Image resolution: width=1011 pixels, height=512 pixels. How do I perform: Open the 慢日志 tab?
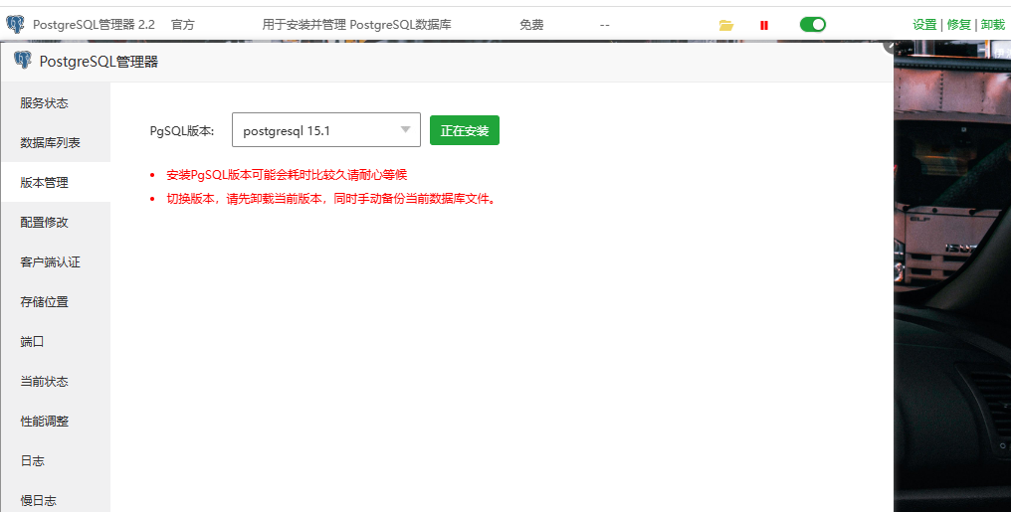(x=56, y=500)
